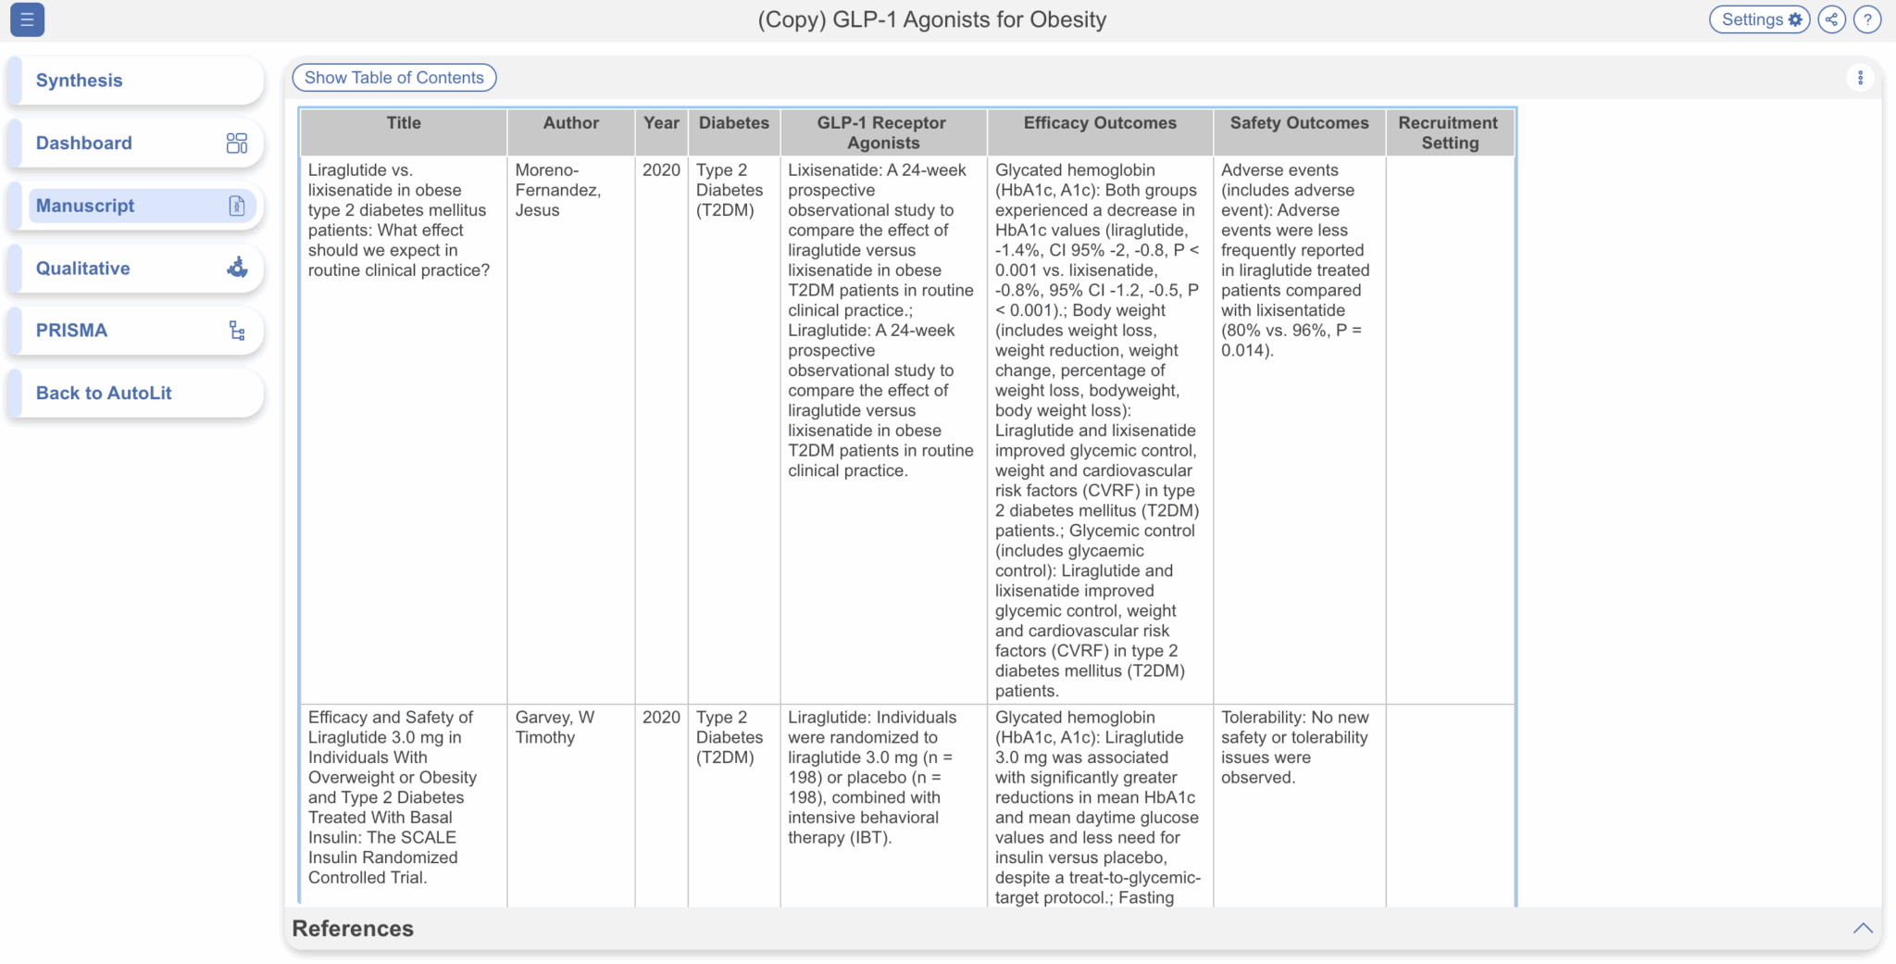Open the help question mark icon
This screenshot has width=1896, height=964.
(x=1867, y=19)
